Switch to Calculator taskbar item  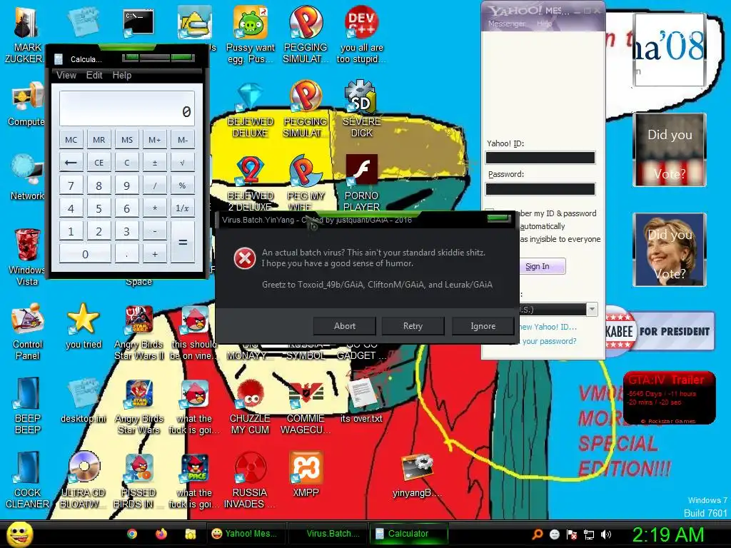click(x=409, y=534)
